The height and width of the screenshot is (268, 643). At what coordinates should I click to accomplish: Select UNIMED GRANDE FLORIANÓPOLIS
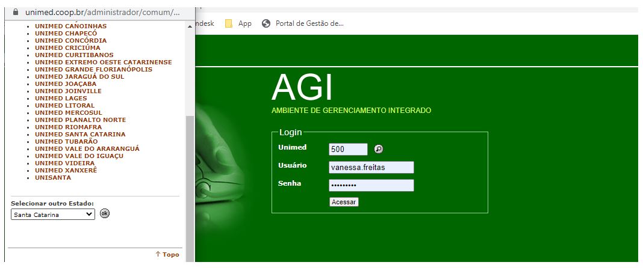93,70
